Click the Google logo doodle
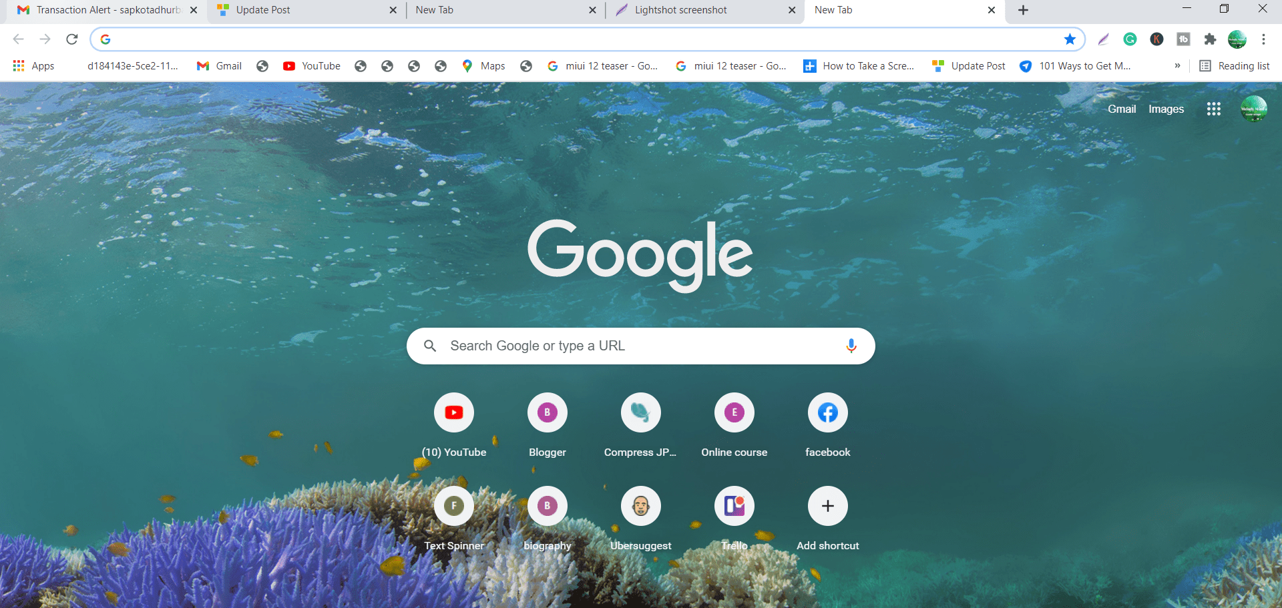The width and height of the screenshot is (1282, 608). tap(640, 255)
